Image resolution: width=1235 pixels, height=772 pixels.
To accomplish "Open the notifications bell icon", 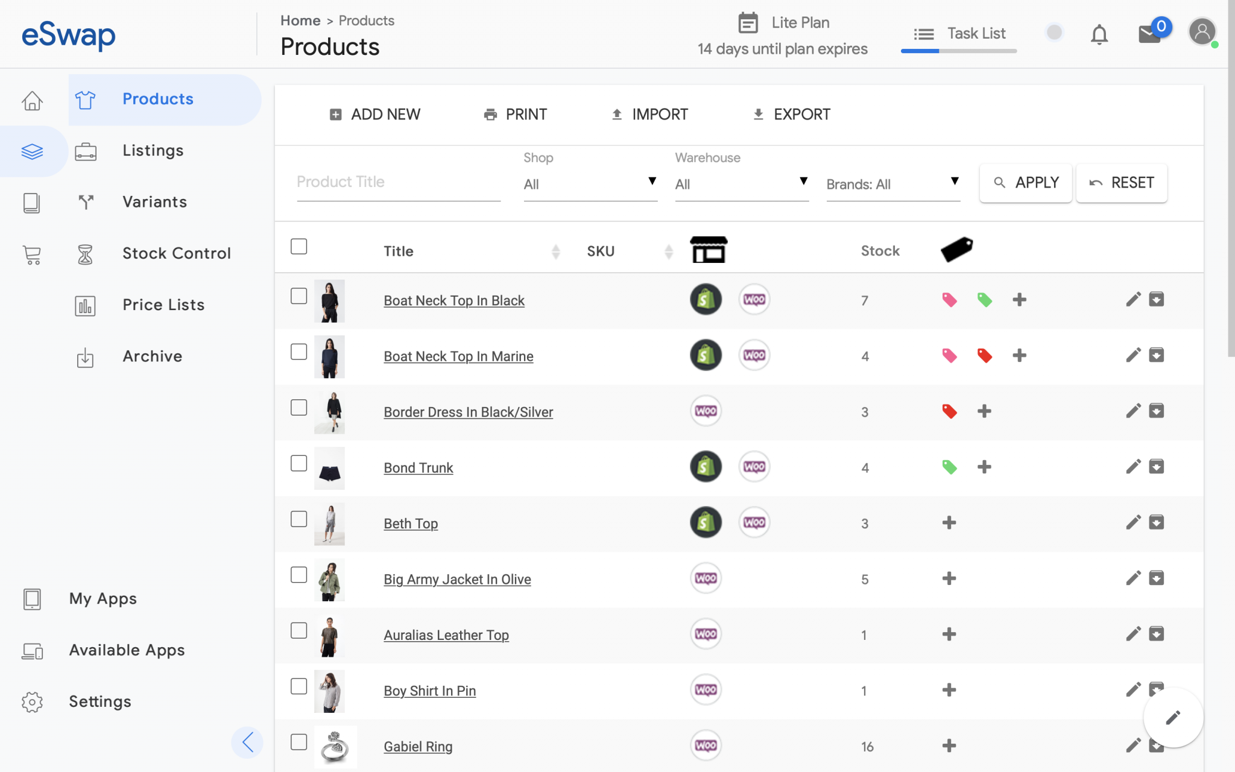I will pos(1099,34).
